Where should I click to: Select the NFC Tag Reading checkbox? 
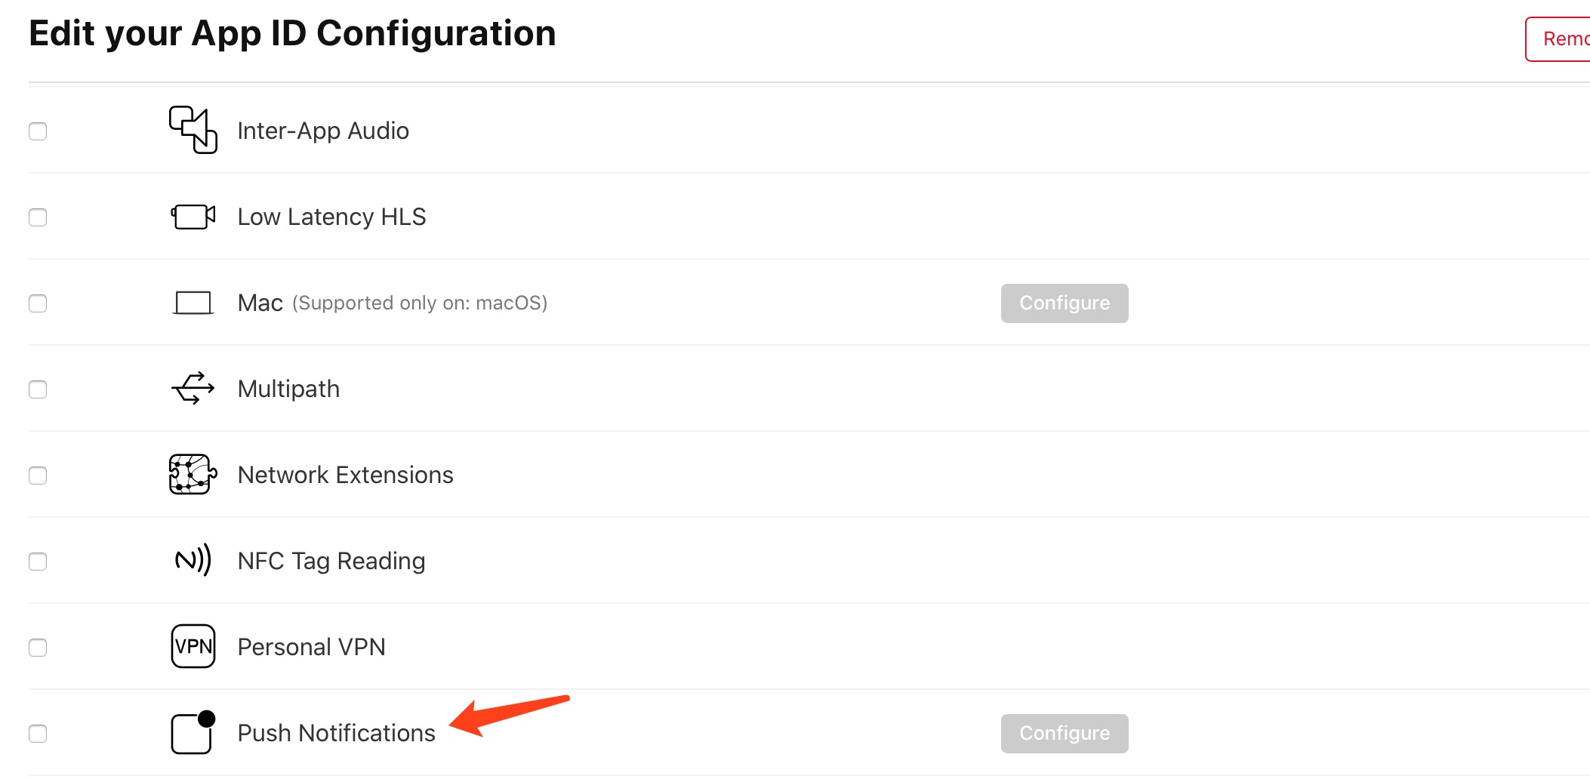pyautogui.click(x=38, y=562)
